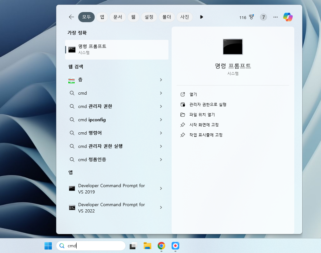Select the cmd 명령어 suggestion
This screenshot has height=253, width=321.
click(117, 133)
